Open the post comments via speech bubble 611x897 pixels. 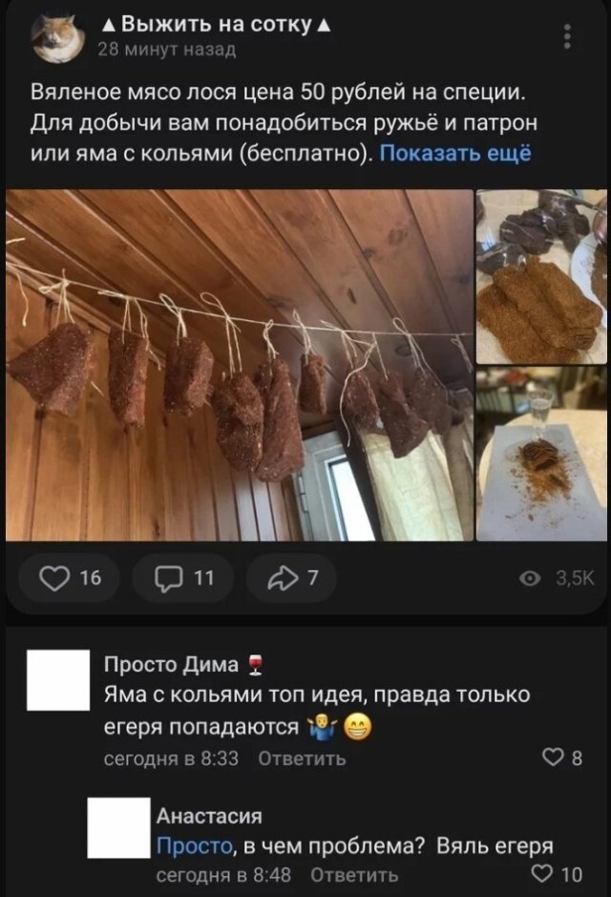point(183,578)
